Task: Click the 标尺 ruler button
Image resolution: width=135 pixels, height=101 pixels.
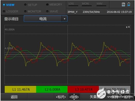Action: [61, 97]
